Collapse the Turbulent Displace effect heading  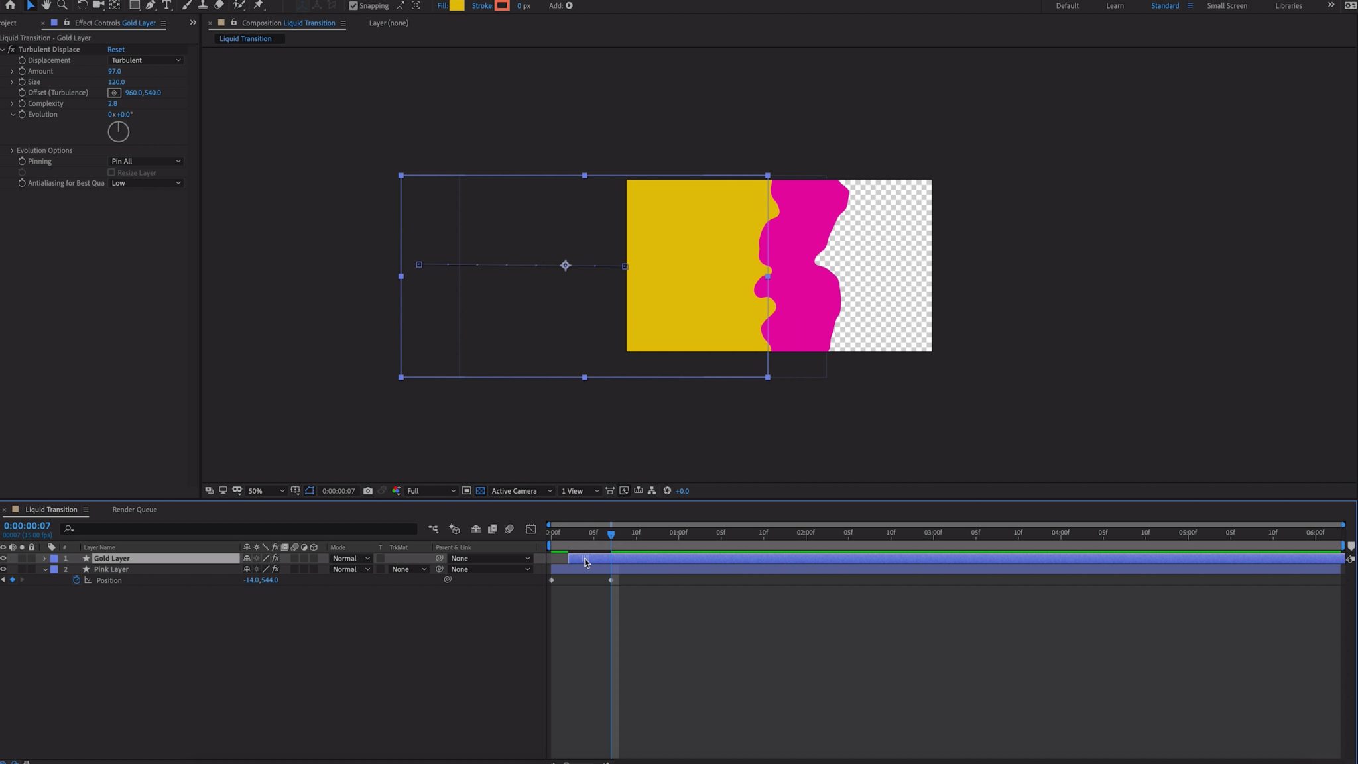click(x=3, y=49)
